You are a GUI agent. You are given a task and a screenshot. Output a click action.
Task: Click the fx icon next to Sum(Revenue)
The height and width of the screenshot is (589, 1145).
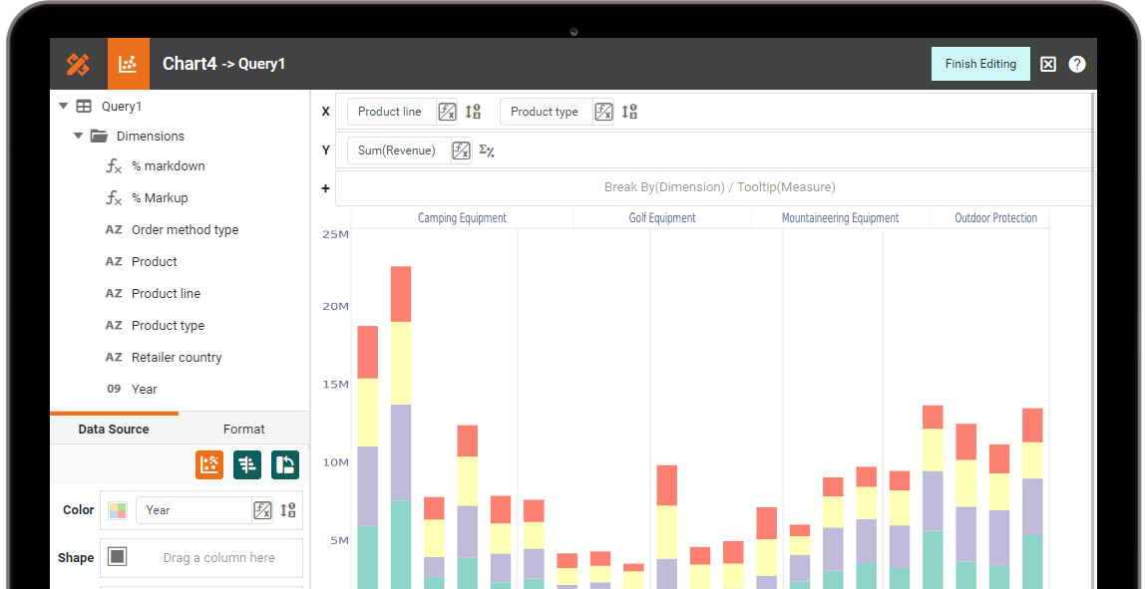461,150
